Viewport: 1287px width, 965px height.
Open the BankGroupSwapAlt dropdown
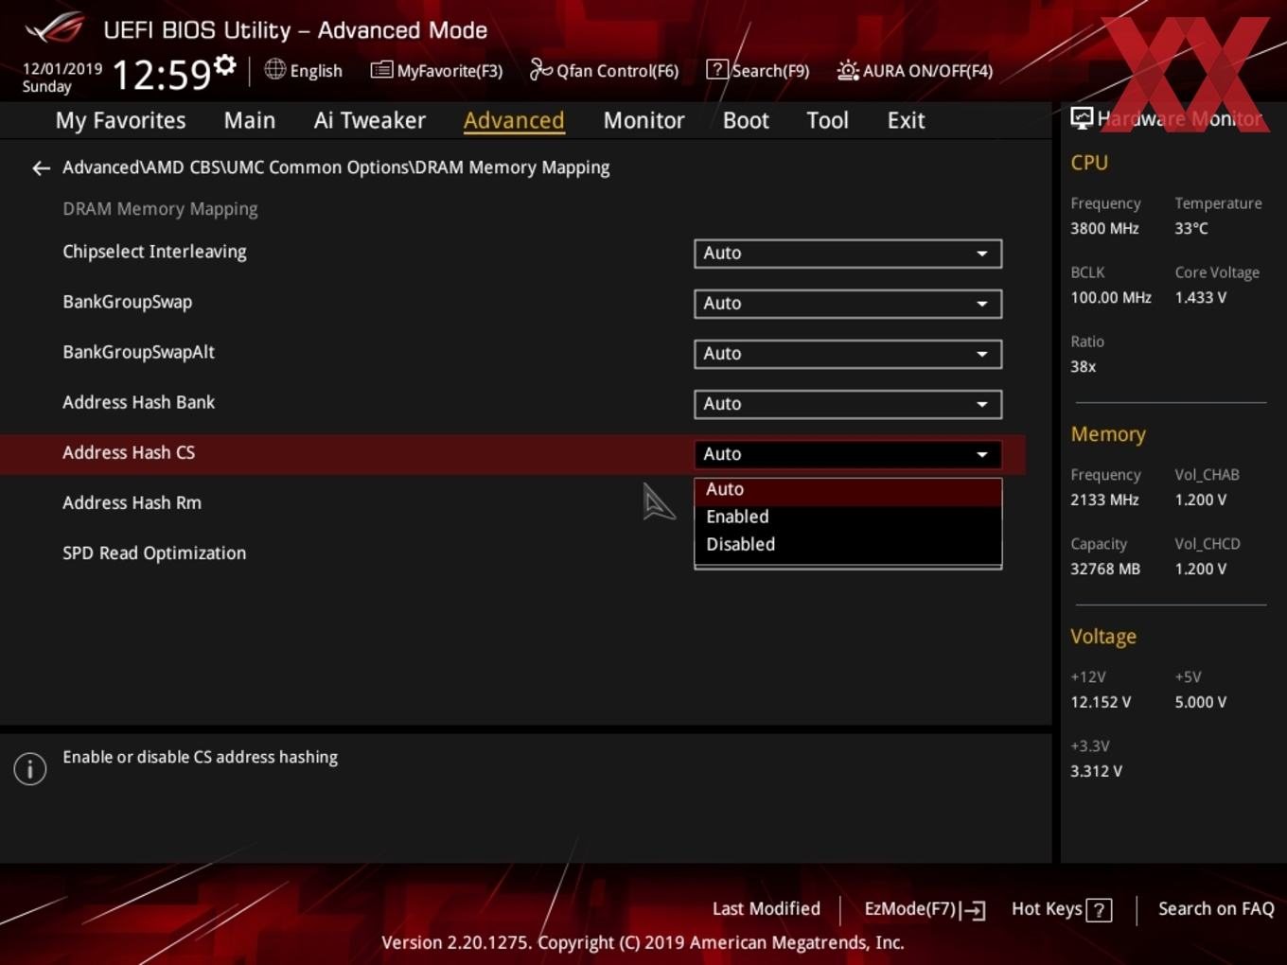click(848, 354)
